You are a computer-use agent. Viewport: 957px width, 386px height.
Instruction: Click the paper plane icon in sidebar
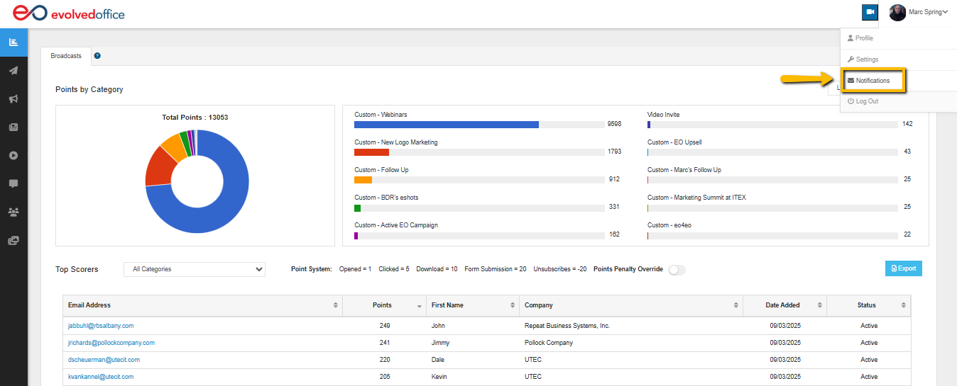click(x=13, y=71)
